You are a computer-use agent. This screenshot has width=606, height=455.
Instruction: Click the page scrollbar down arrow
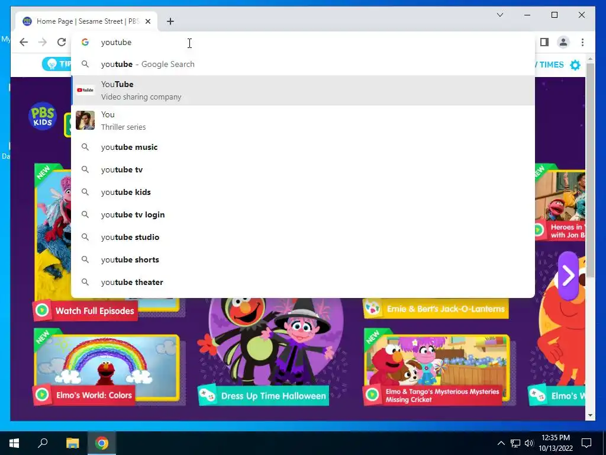point(590,415)
